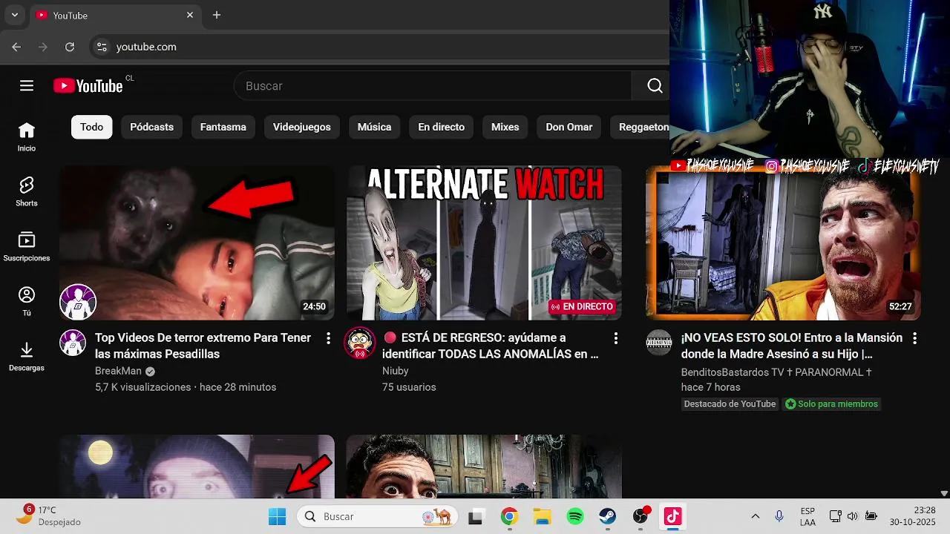Open the BenditosBastardos TV channel avatar
This screenshot has height=534, width=950.
pos(658,343)
